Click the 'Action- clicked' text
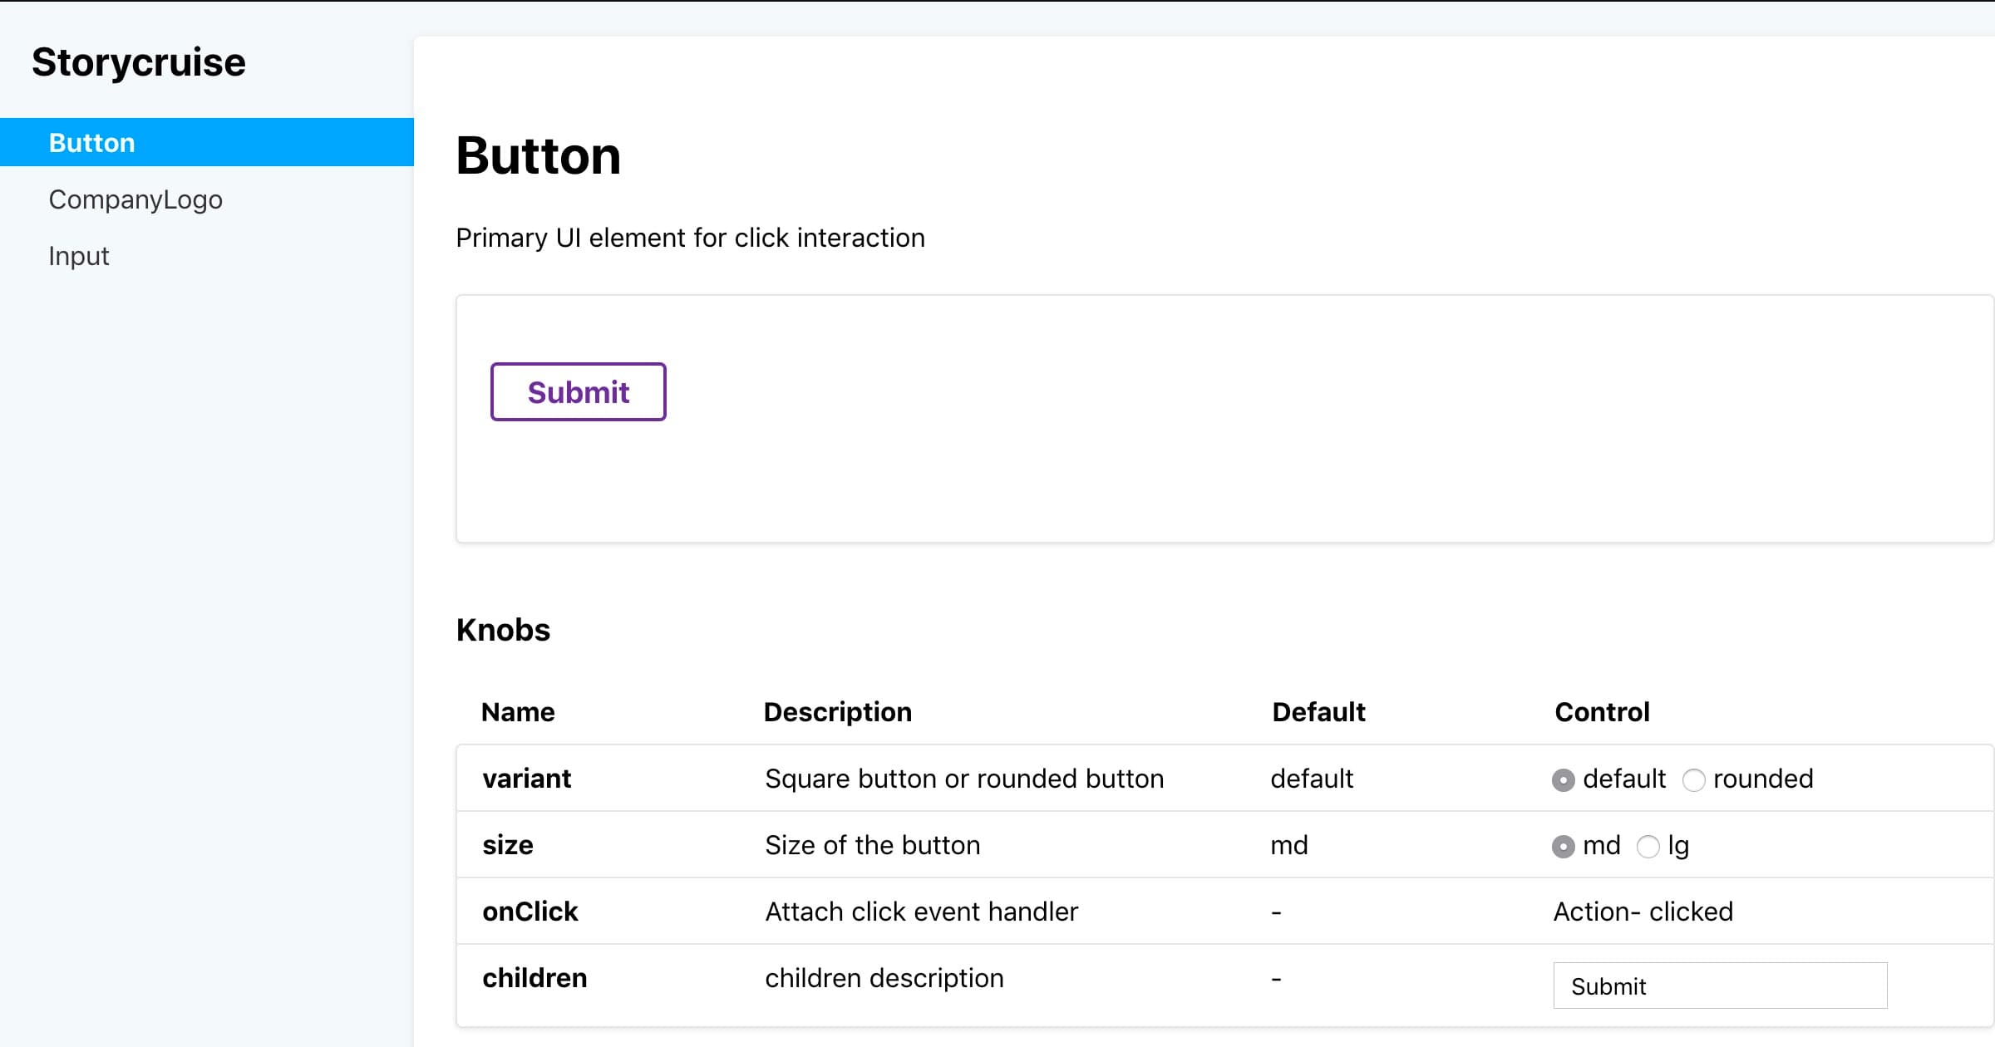This screenshot has width=1995, height=1047. tap(1643, 912)
